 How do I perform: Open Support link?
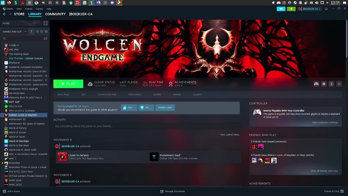point(197,94)
